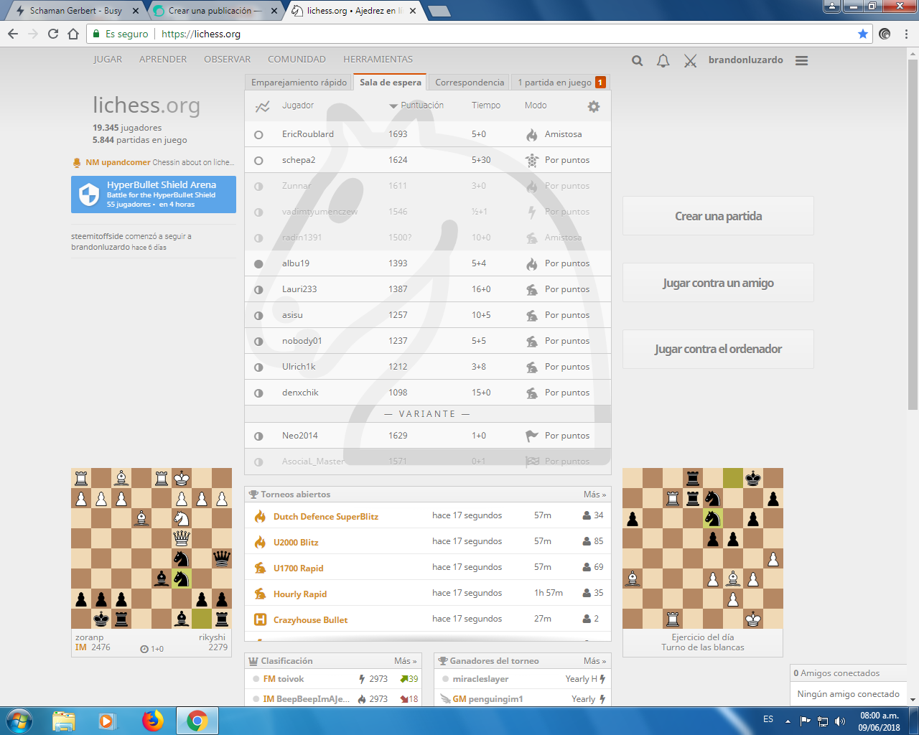Click the HyperBullet Shield Arena shield icon
The height and width of the screenshot is (735, 919).
pyautogui.click(x=88, y=195)
